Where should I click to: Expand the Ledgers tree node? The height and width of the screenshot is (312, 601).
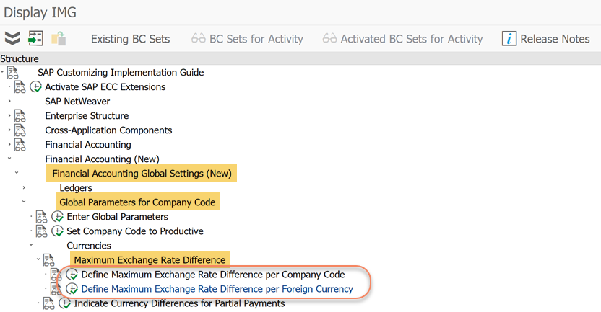24,188
